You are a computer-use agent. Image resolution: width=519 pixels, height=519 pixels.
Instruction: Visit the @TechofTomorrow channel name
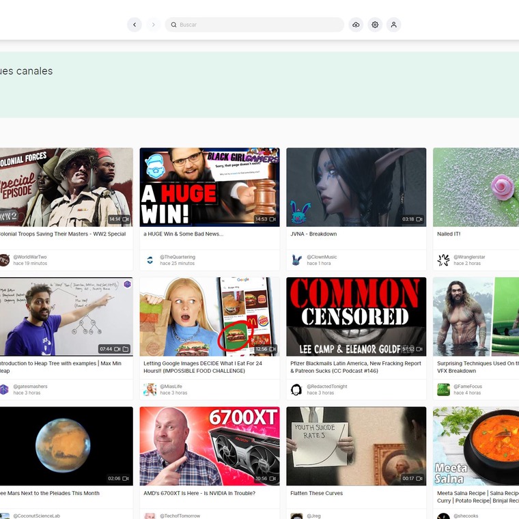180,516
